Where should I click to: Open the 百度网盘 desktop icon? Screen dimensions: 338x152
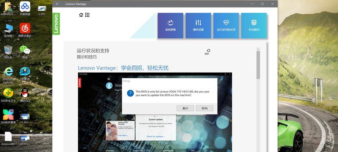coord(25,9)
